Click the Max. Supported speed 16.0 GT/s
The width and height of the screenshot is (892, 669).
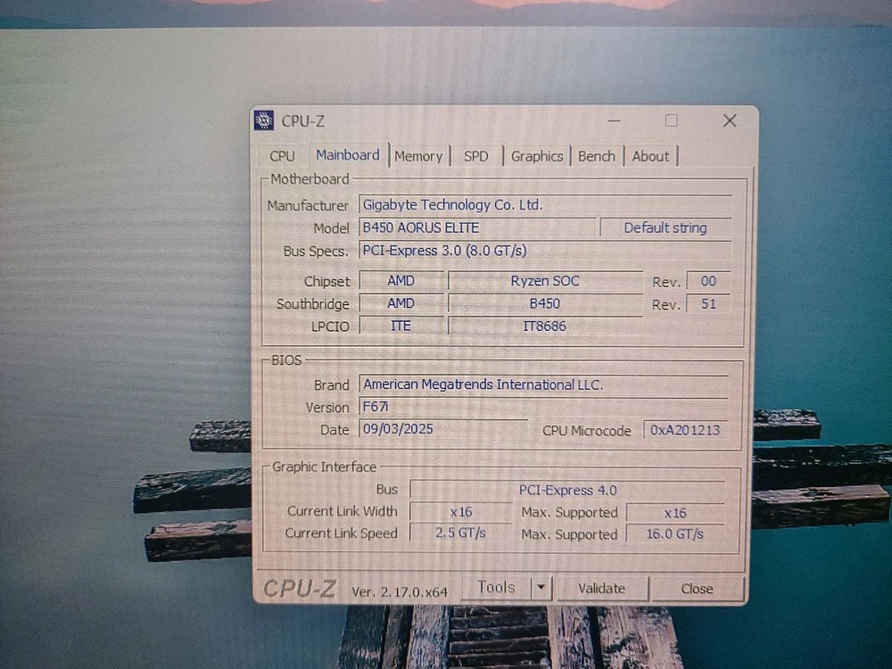pyautogui.click(x=675, y=533)
